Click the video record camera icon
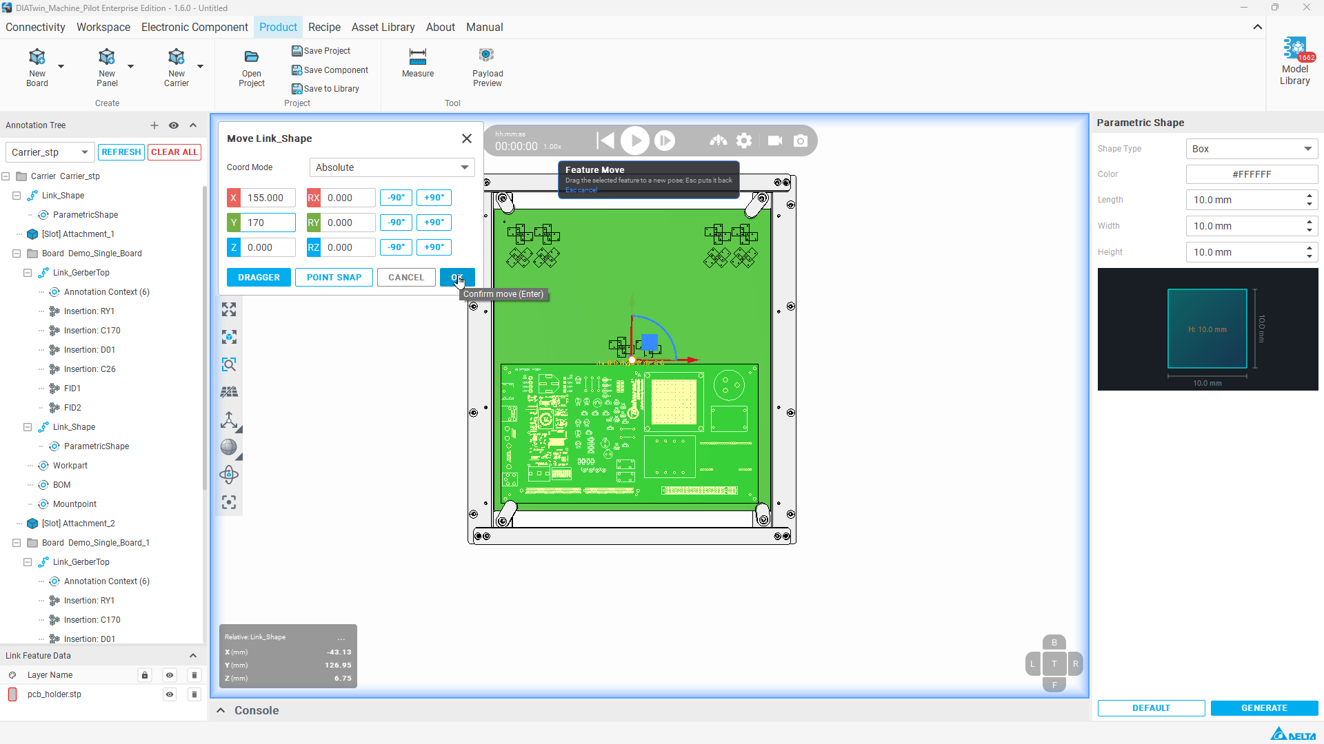 (775, 141)
